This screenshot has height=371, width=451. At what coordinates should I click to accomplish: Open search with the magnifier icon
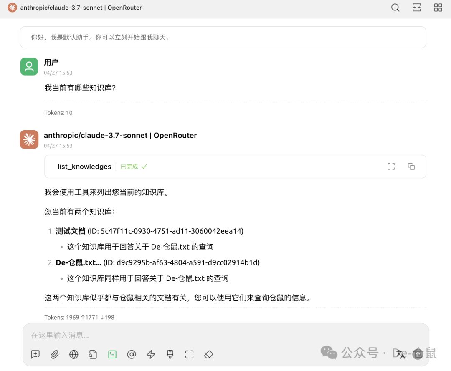[395, 8]
